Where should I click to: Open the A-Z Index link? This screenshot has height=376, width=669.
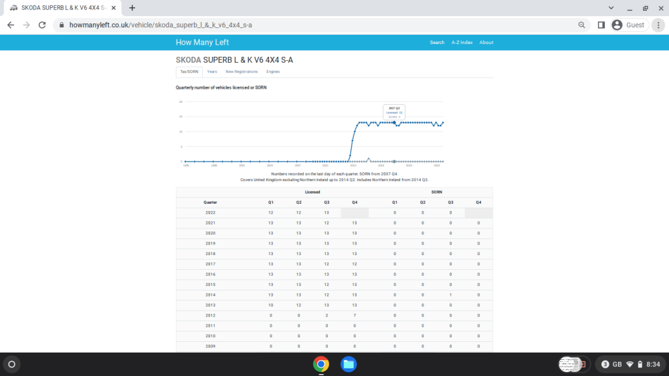[462, 43]
